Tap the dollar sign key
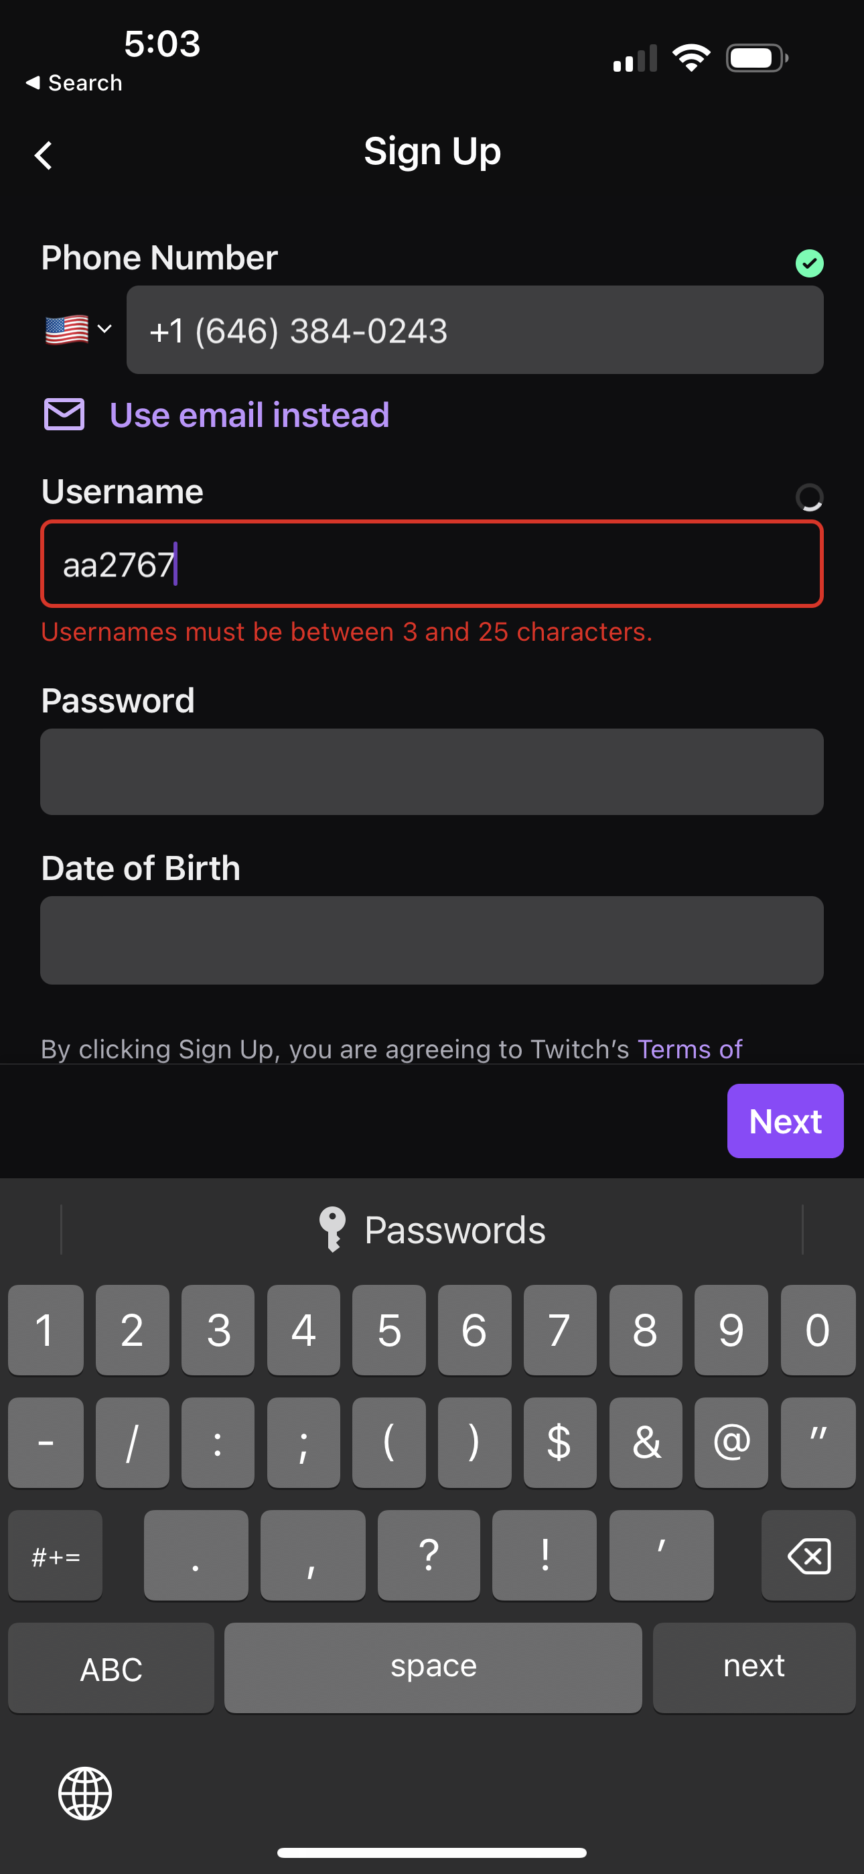Viewport: 864px width, 1874px height. click(559, 1442)
